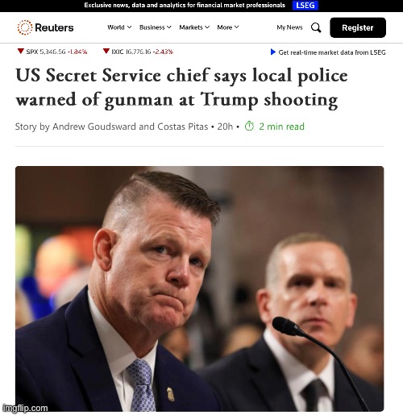Open My News section
The width and height of the screenshot is (403, 415).
coord(289,27)
